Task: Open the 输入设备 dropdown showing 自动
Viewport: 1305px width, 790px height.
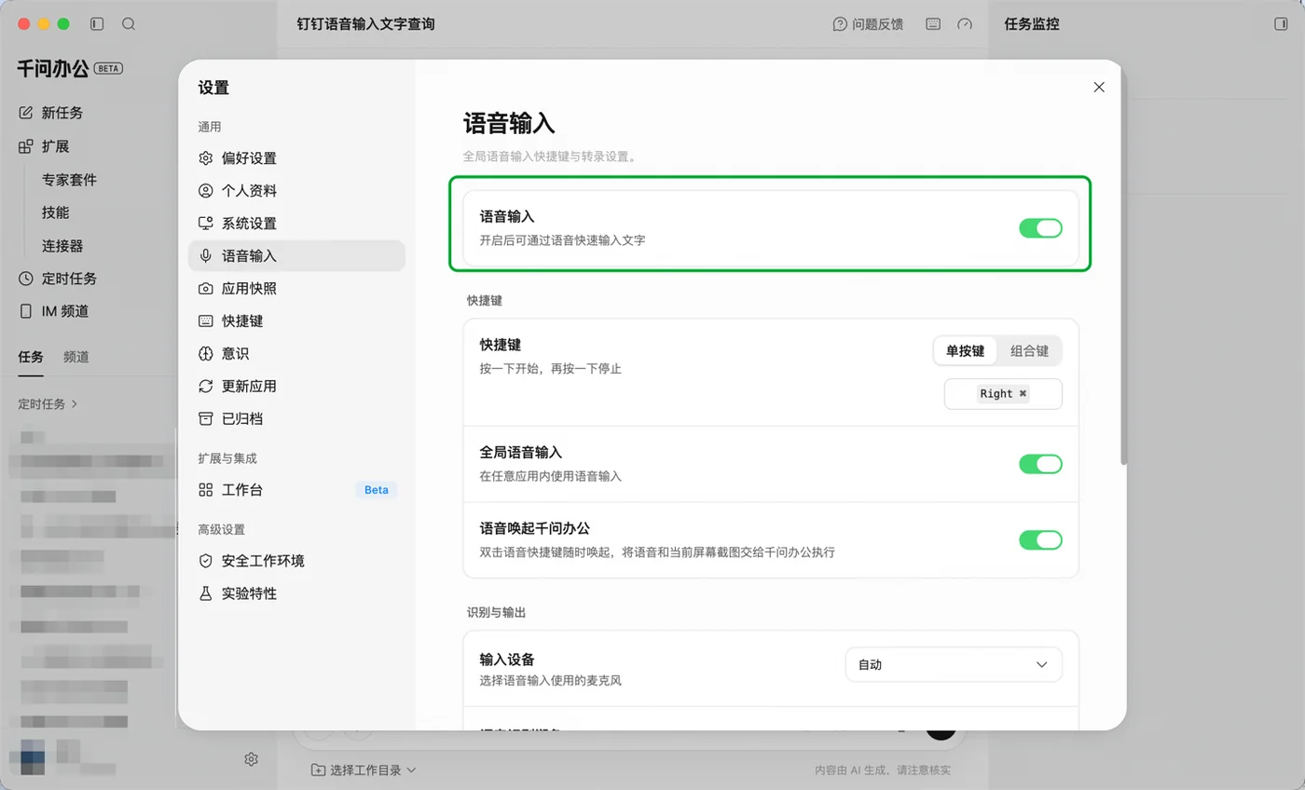Action: coord(954,665)
